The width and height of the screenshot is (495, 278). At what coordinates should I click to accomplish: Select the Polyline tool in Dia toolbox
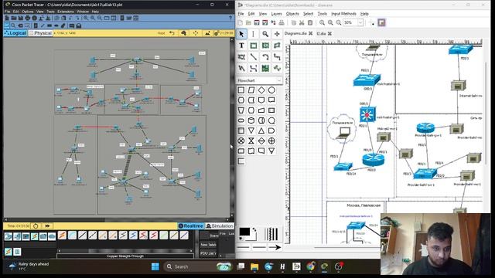pyautogui.click(x=241, y=68)
